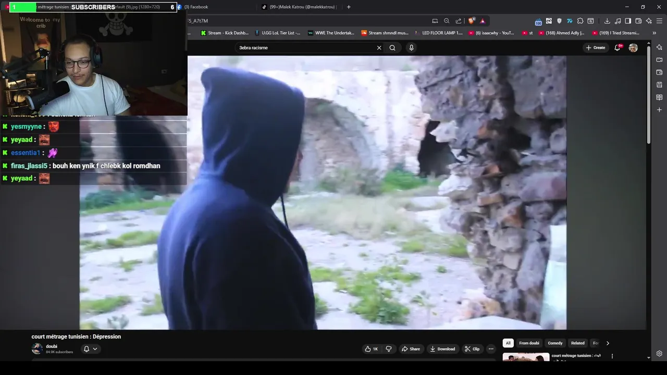Open the doubi channel avatar
Screen dimensions: 667x375
[37, 349]
